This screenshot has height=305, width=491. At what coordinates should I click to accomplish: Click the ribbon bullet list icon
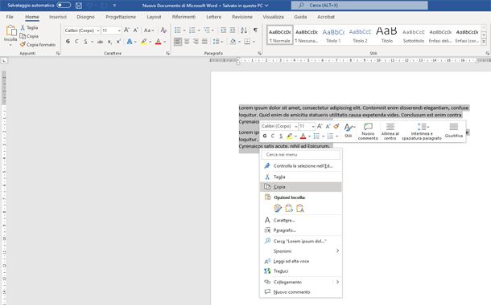tap(178, 31)
